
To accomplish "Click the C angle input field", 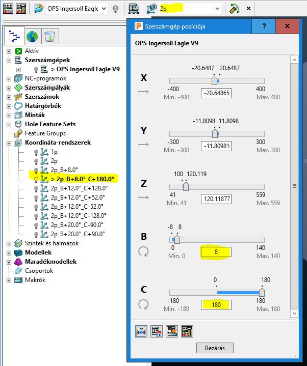I will click(216, 305).
